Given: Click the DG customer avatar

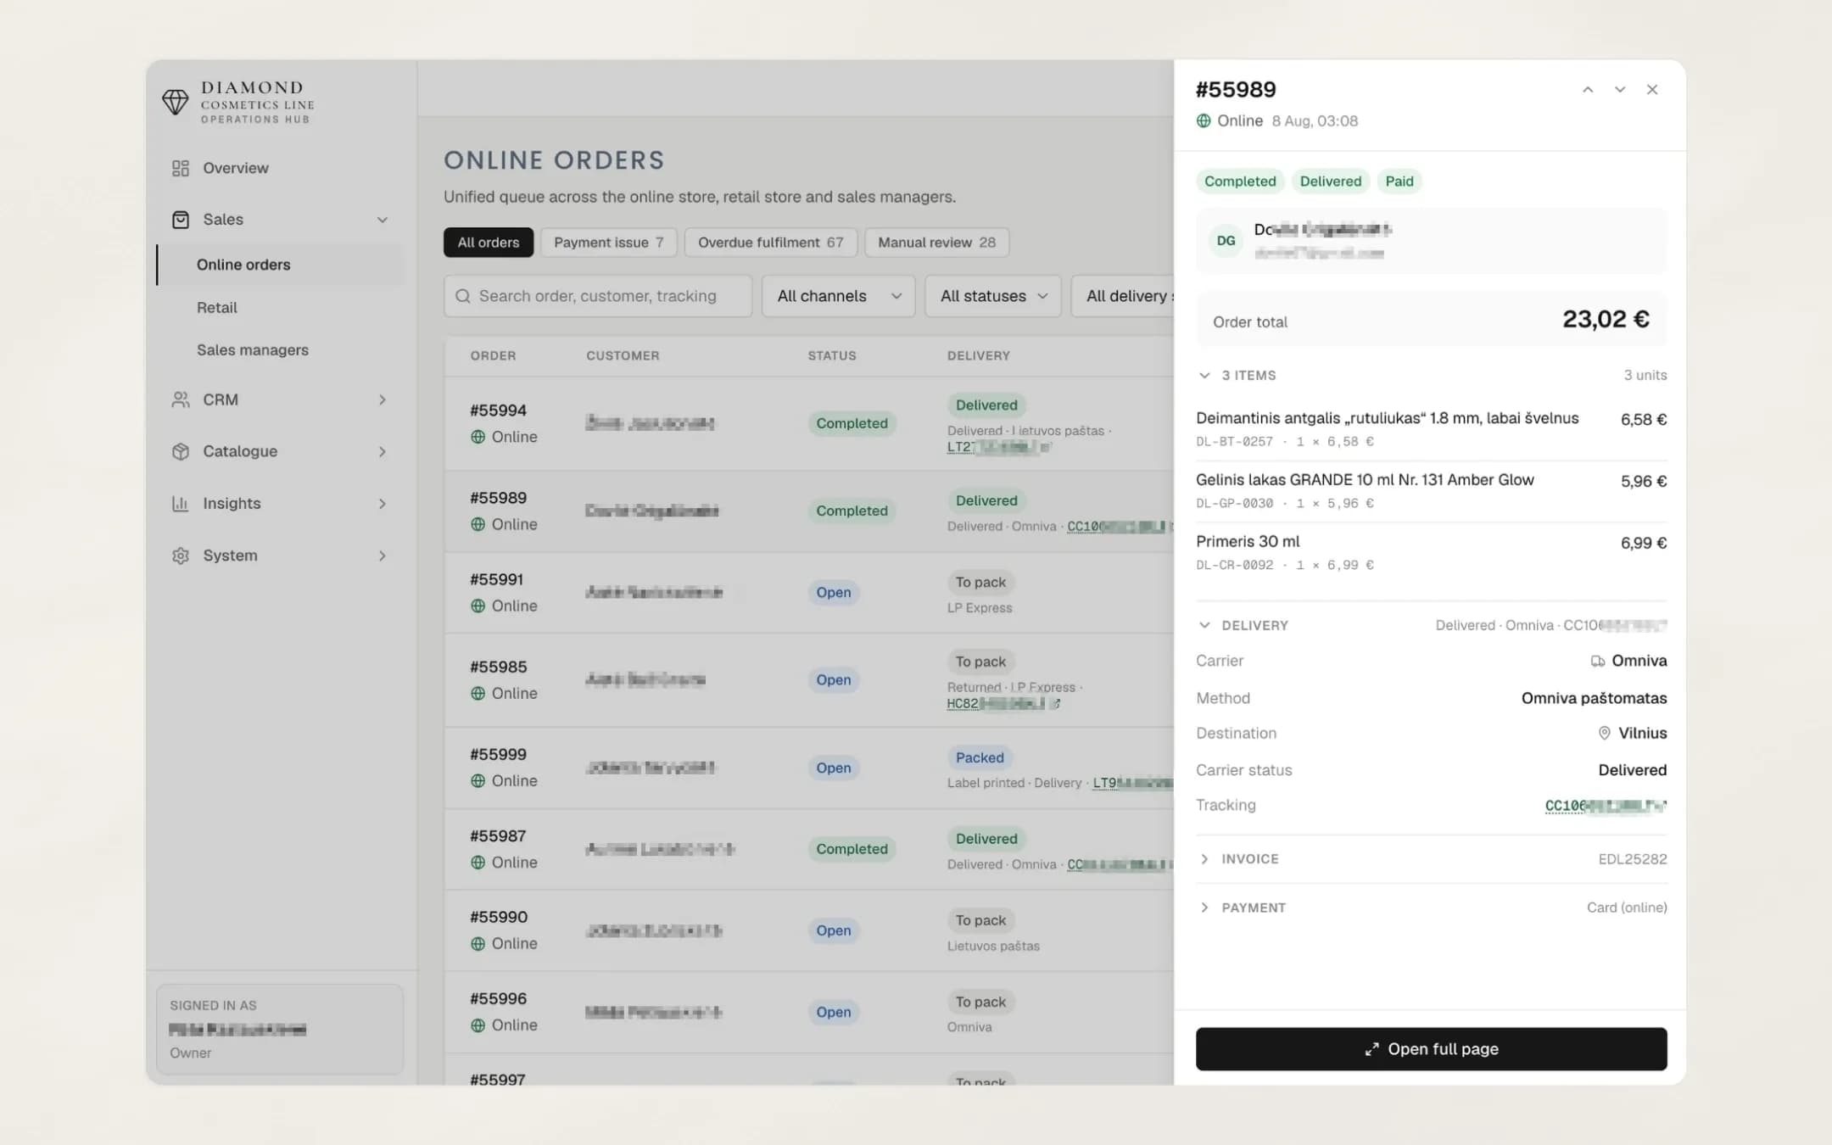Looking at the screenshot, I should point(1226,241).
